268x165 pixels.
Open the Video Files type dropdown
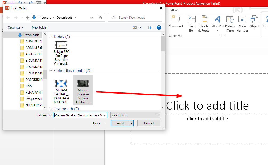coord(158,115)
